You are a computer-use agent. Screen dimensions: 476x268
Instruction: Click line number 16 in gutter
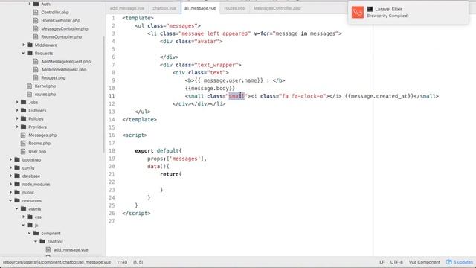coord(112,135)
